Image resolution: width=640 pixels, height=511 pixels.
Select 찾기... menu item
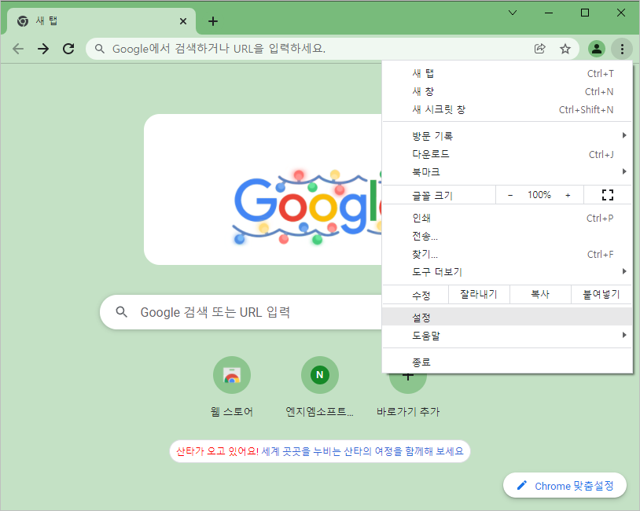(x=507, y=254)
